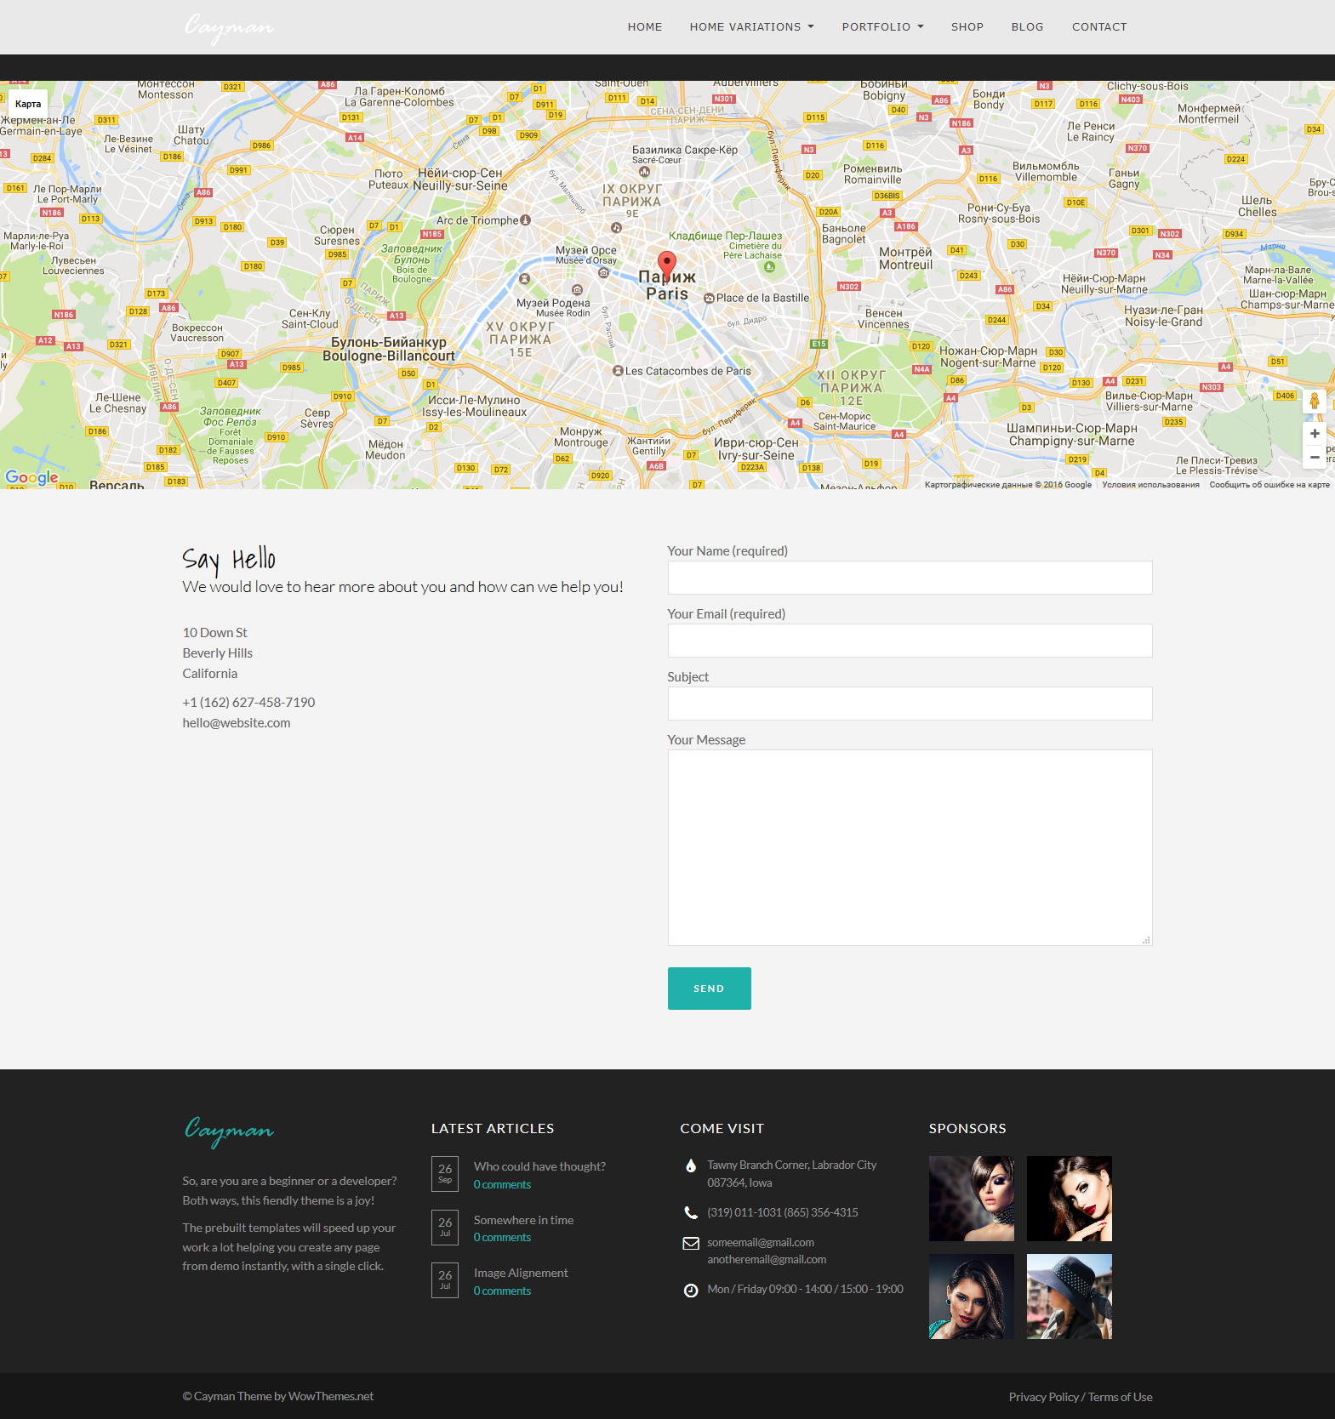Expand the PORTFOLIO dropdown menu
1335x1419 pixels.
(882, 27)
